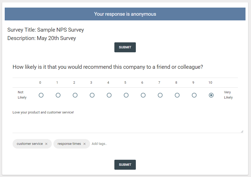The width and height of the screenshot is (251, 177).
Task: Click the "response times" tag chip
Action: (x=69, y=144)
